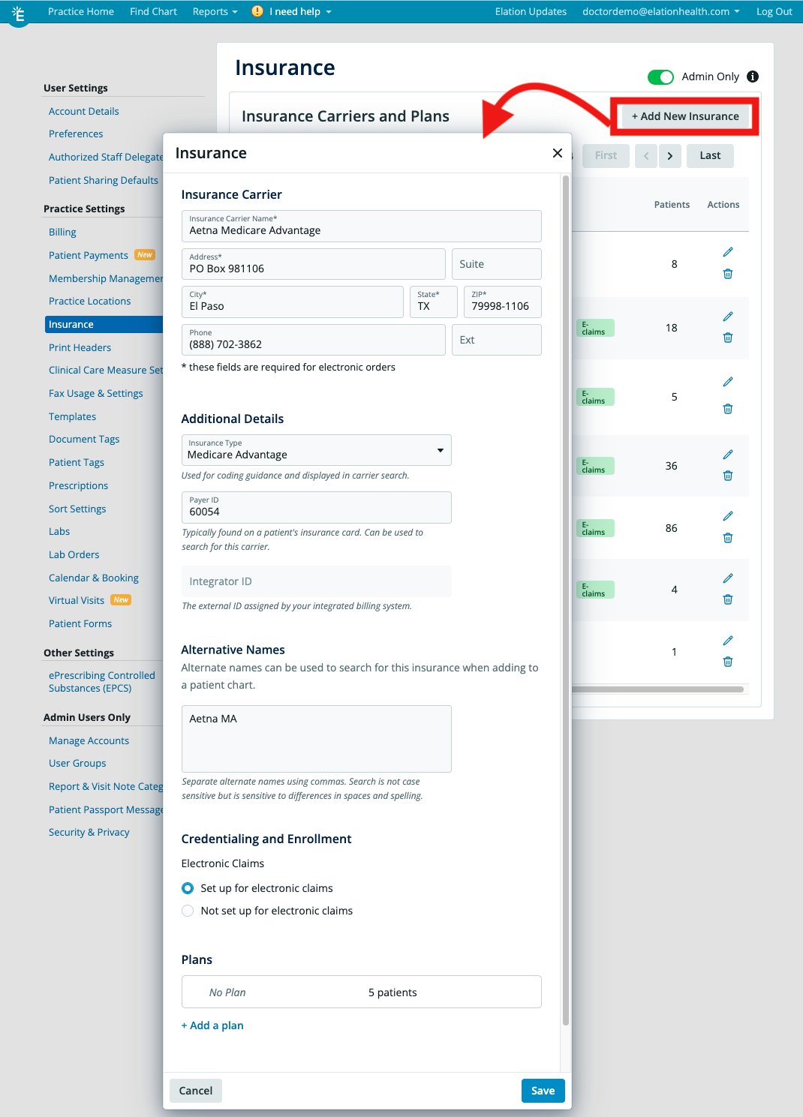
Task: Close the Insurance dialog with the X
Action: [x=557, y=152]
